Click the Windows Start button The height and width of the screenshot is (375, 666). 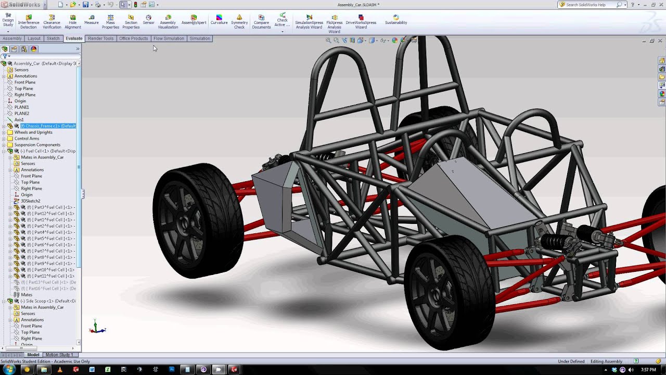[x=9, y=369]
